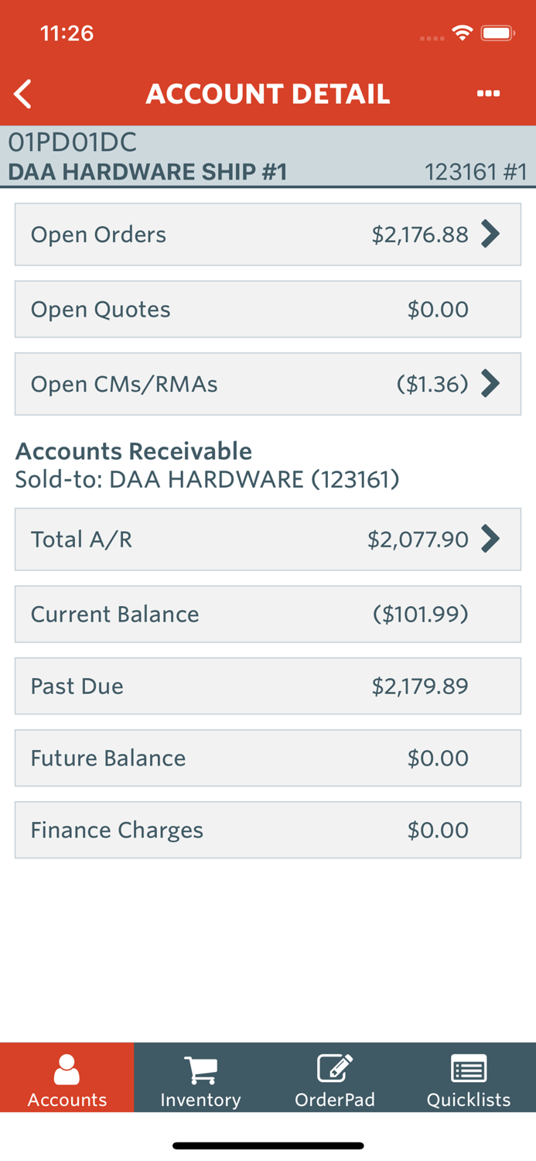Screen dimensions: 536x1161
Task: Expand the Open CMs/RMAs details
Action: (490, 383)
